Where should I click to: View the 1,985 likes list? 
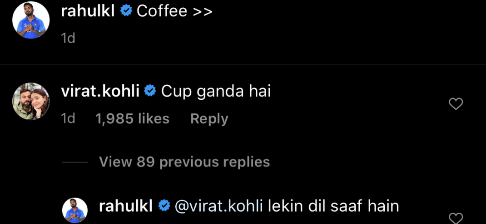click(x=132, y=119)
